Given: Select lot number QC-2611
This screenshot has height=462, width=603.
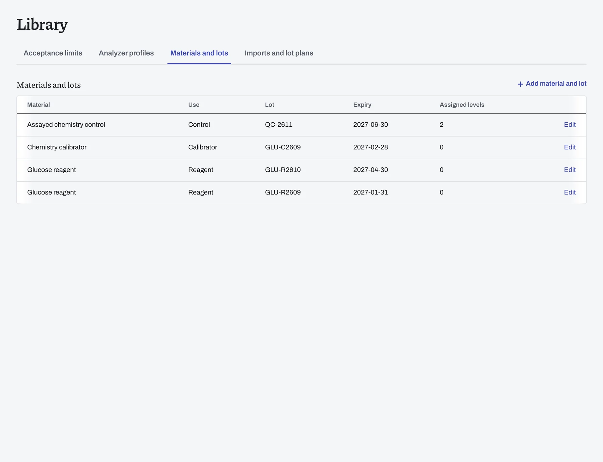Looking at the screenshot, I should pos(279,125).
